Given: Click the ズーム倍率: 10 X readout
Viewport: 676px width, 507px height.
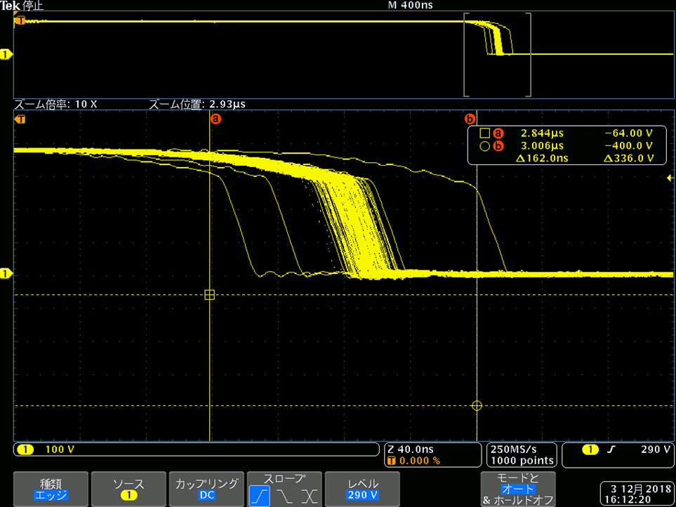Looking at the screenshot, I should point(56,105).
